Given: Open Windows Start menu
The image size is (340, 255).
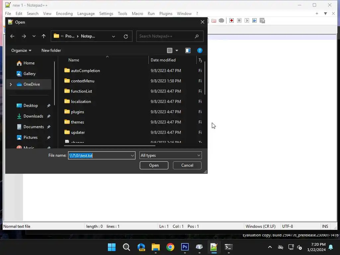Looking at the screenshot, I should click(x=112, y=247).
